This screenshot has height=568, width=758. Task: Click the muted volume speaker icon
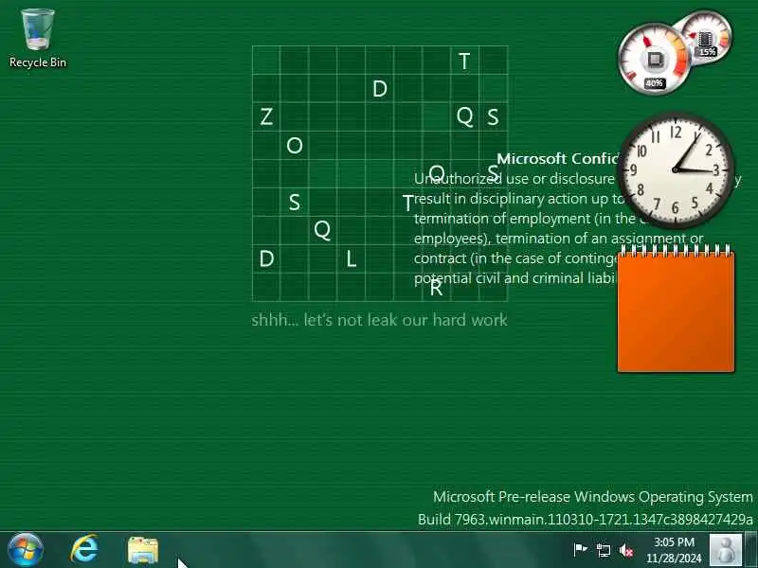pyautogui.click(x=626, y=550)
